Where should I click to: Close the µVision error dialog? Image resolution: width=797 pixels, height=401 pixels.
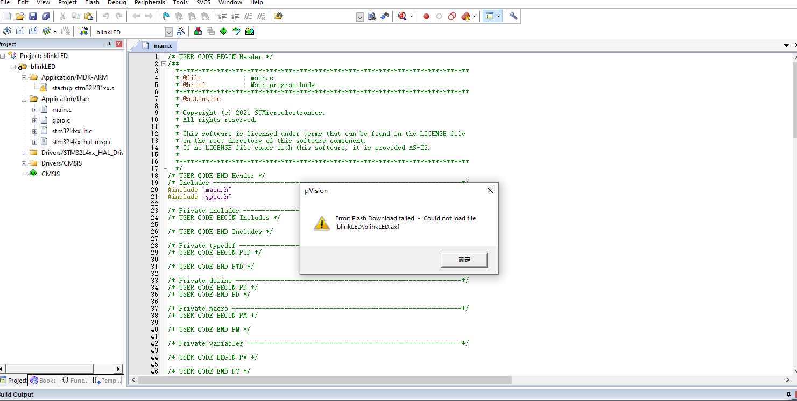(490, 191)
